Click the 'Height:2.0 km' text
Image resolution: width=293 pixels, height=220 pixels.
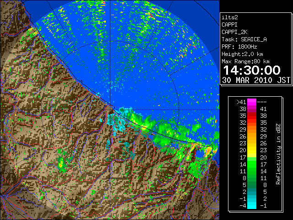pos(242,54)
